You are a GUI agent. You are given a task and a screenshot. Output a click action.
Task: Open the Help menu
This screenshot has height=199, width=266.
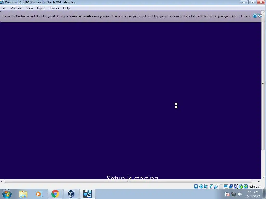(66, 8)
